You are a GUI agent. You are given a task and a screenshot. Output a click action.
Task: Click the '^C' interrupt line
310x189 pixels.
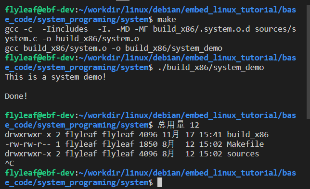click(x=10, y=164)
